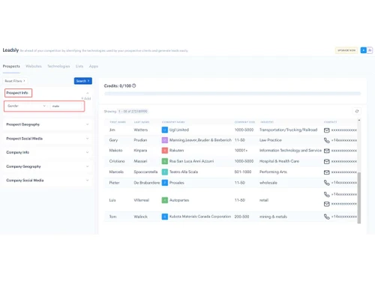Click the Teatro Alla Scala company name
375x281 pixels.
click(x=184, y=172)
